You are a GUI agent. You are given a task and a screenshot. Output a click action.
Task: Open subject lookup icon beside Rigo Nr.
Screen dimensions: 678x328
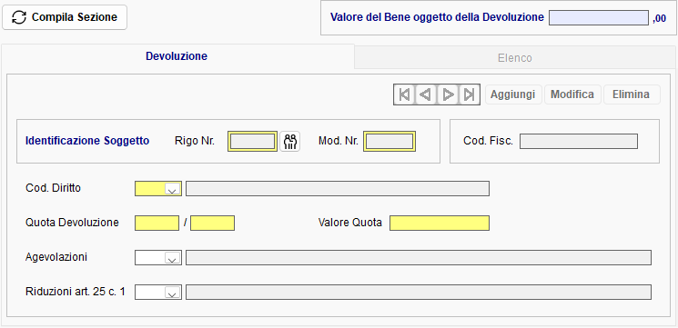pos(289,141)
